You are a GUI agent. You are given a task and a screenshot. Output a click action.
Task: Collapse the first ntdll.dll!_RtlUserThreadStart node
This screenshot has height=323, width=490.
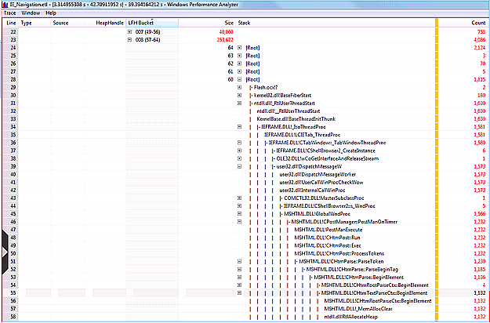coord(239,103)
